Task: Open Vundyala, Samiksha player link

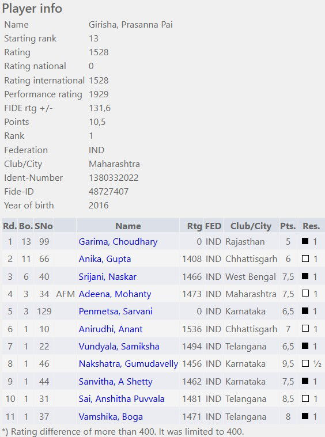Action: click(x=119, y=347)
